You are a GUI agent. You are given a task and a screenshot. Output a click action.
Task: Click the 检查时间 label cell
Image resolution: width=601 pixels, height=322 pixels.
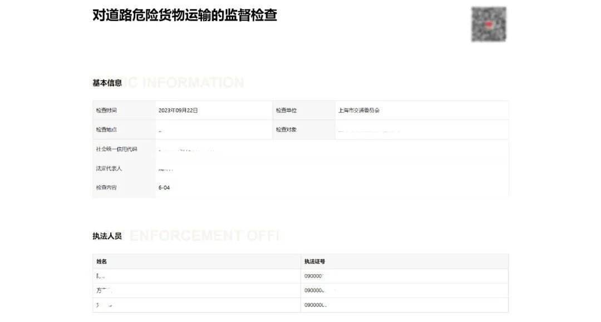coord(106,110)
